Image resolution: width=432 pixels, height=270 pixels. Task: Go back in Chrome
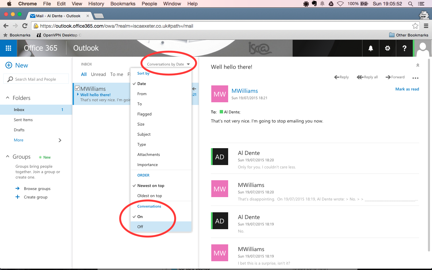tap(6, 26)
